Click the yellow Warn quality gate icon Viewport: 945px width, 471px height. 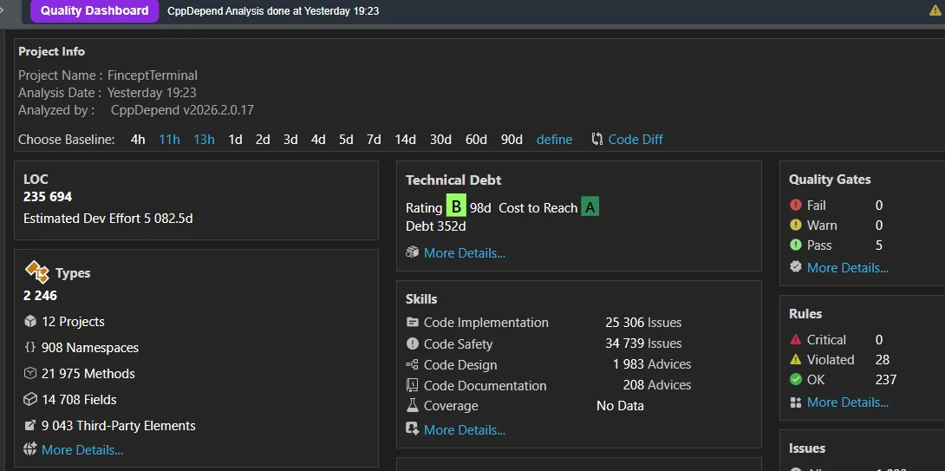click(x=796, y=225)
